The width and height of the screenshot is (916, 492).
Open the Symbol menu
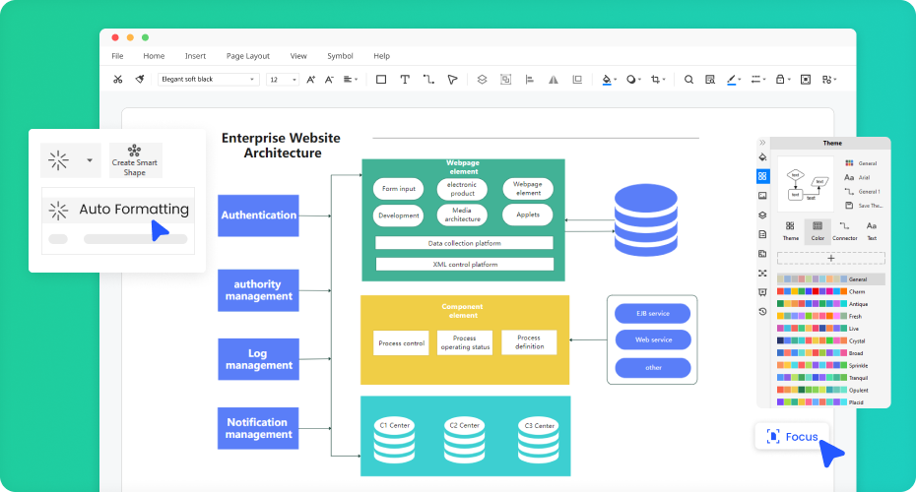340,56
